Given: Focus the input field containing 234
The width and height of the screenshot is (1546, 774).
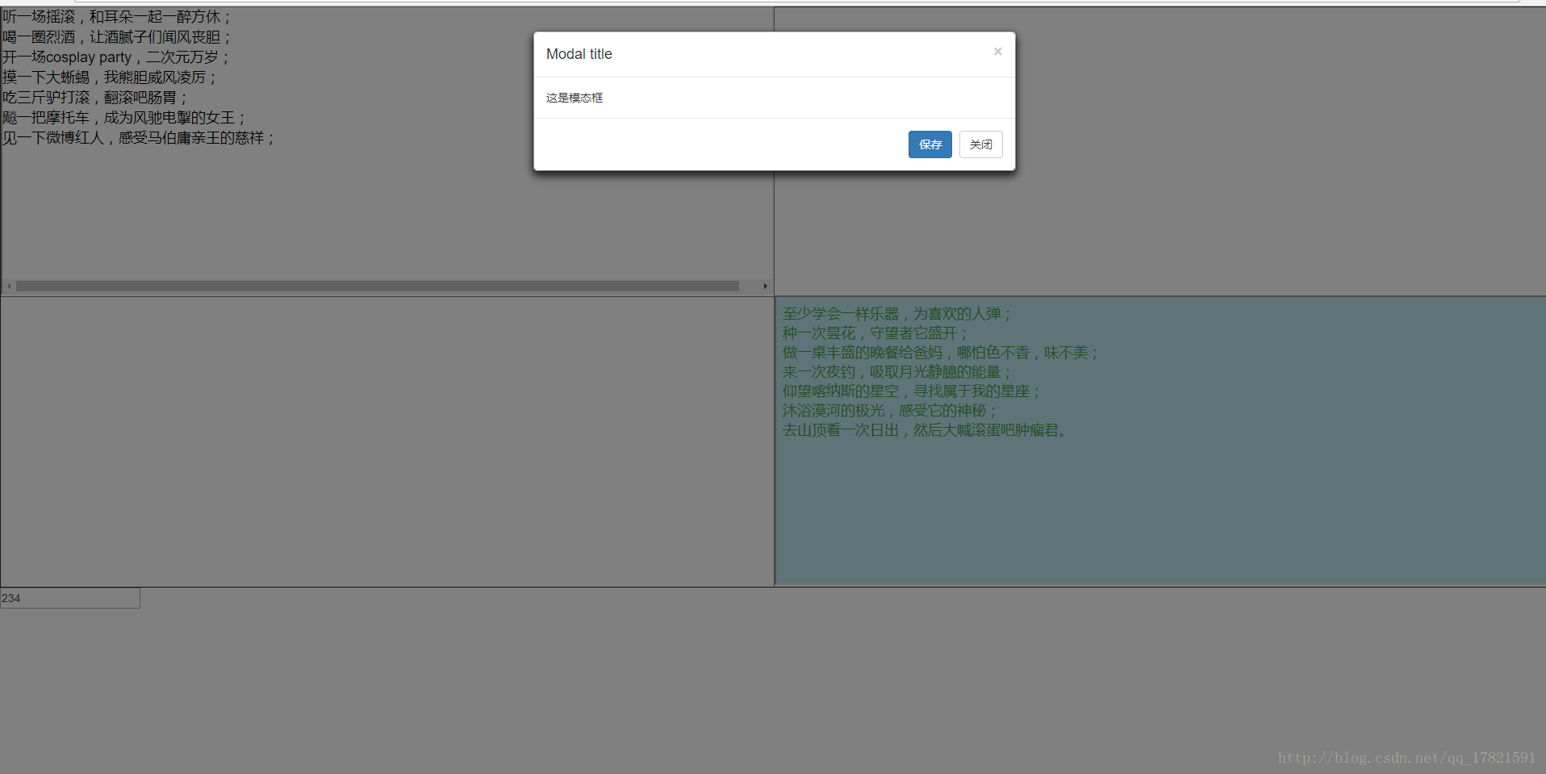Looking at the screenshot, I should point(70,598).
